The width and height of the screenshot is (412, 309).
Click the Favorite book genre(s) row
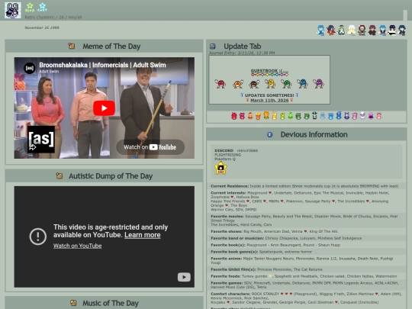coord(307,252)
